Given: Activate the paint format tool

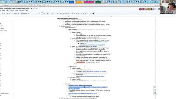Looking at the screenshot, I should tap(12, 13).
